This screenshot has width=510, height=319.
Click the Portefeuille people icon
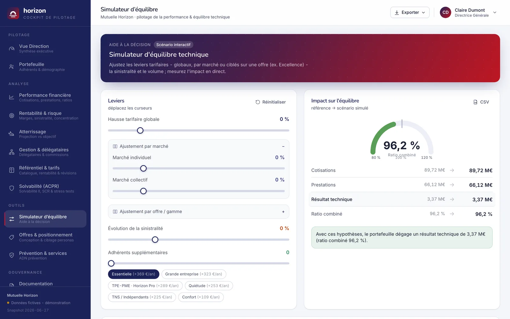click(11, 67)
